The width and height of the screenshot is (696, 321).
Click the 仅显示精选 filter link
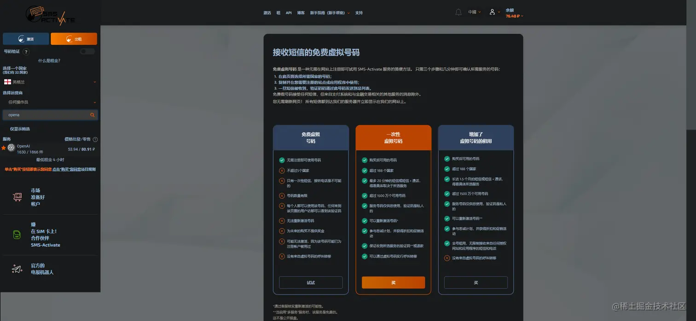20,129
